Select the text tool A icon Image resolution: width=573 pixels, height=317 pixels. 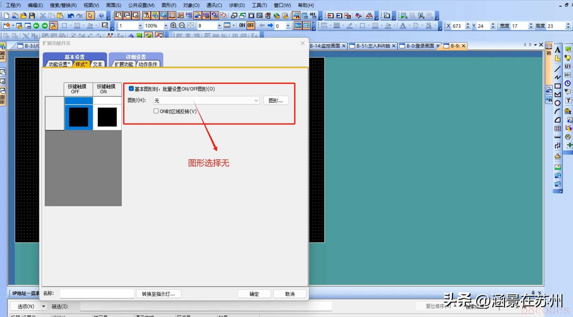[557, 50]
